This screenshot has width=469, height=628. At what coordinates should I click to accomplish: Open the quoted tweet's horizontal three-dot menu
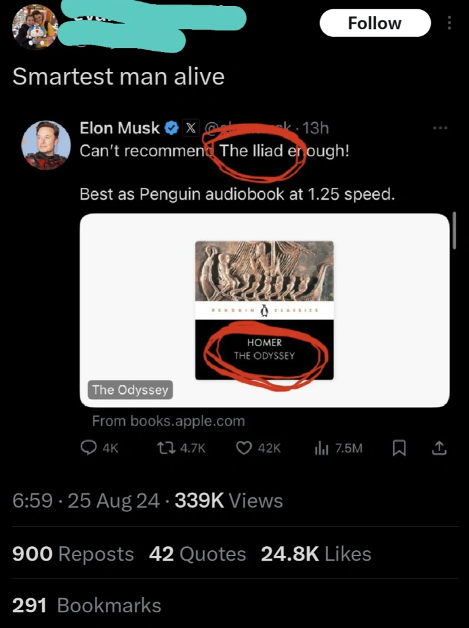pyautogui.click(x=439, y=127)
